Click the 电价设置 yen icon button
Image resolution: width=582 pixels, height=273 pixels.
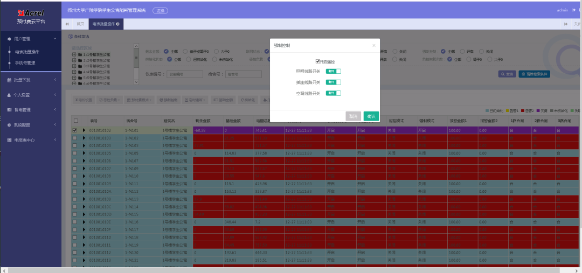pyautogui.click(x=84, y=100)
